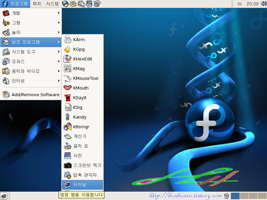The width and height of the screenshot is (267, 200).
Task: Open the trash icon in bottom panel
Action: point(227,196)
